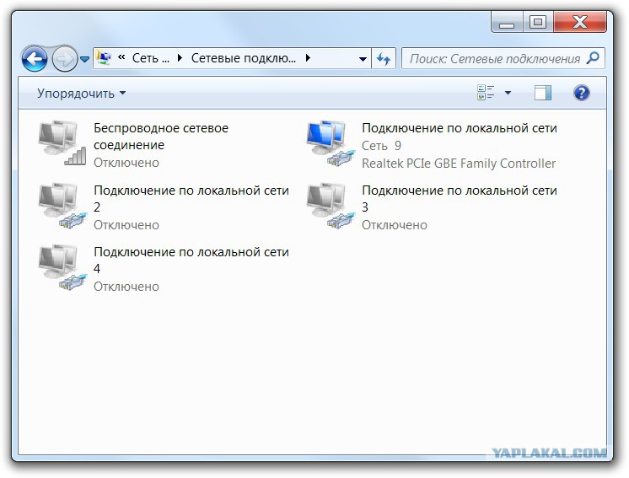This screenshot has width=629, height=478.
Task: Toggle the preview pane button
Action: pyautogui.click(x=543, y=93)
